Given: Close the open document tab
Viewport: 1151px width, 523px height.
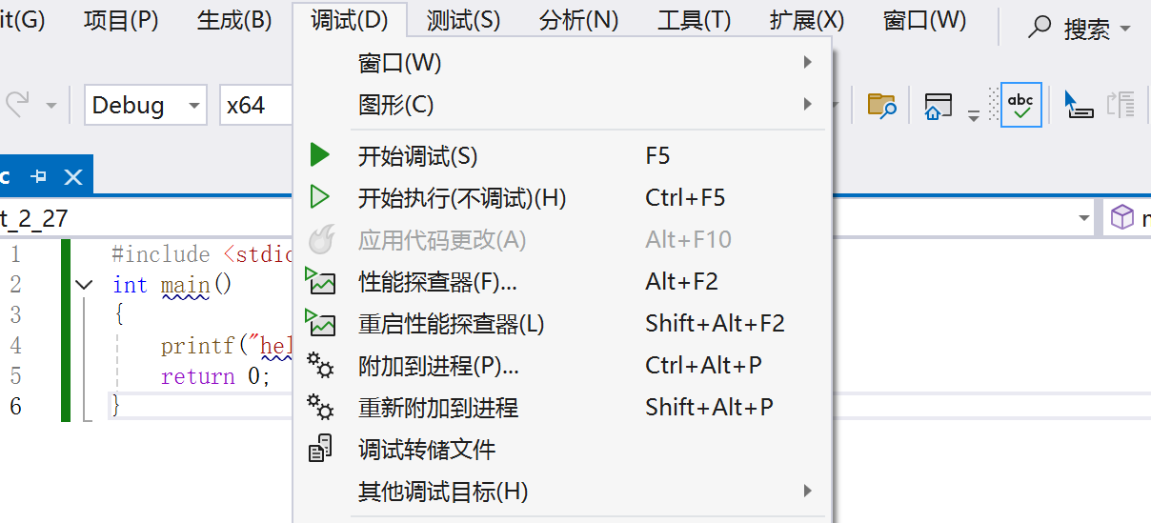Looking at the screenshot, I should pyautogui.click(x=73, y=177).
